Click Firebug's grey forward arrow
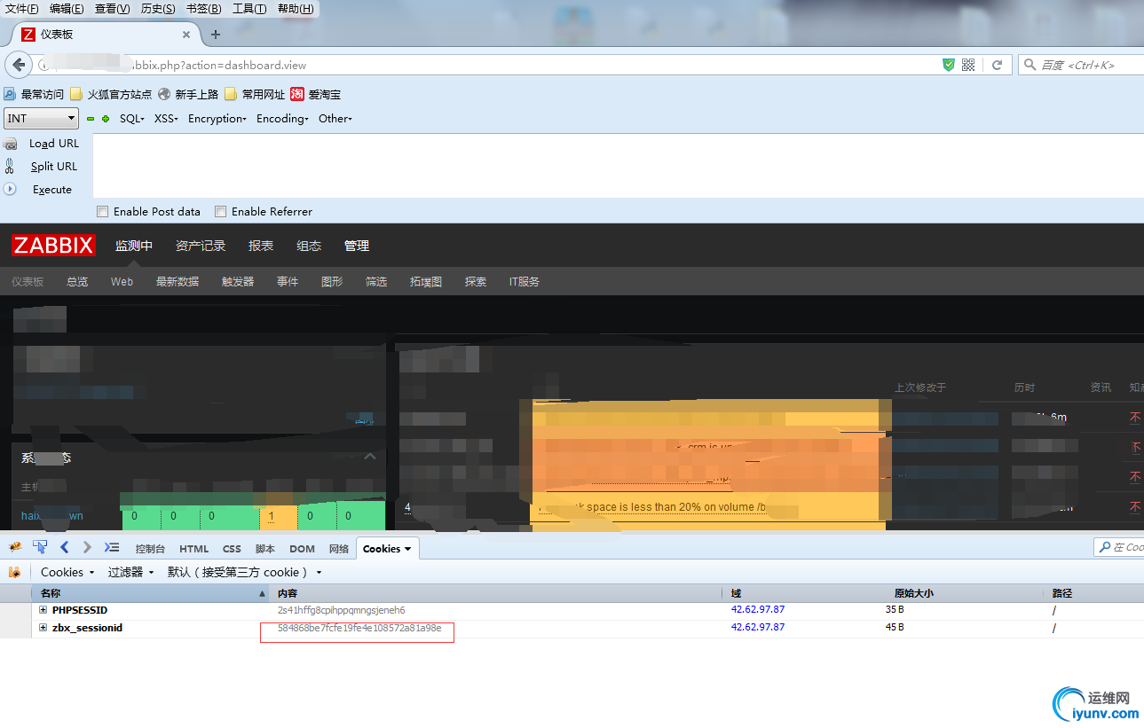1144x728 pixels. coord(87,547)
